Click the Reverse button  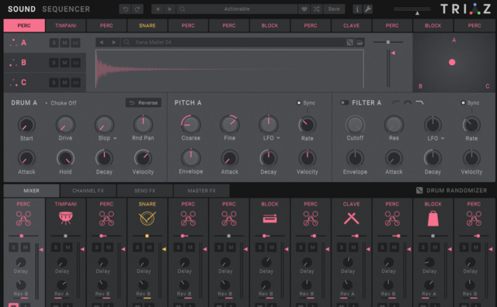(x=144, y=102)
